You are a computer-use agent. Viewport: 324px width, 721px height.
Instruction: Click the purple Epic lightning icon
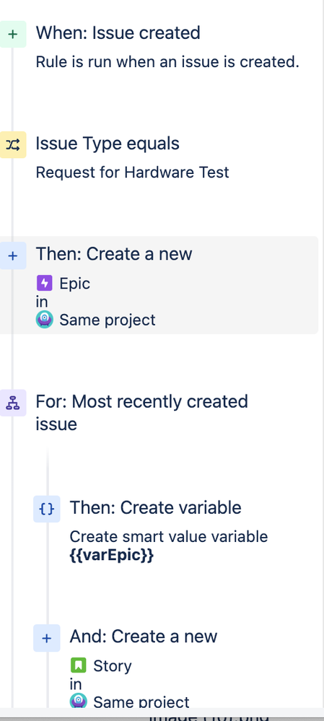click(x=45, y=283)
